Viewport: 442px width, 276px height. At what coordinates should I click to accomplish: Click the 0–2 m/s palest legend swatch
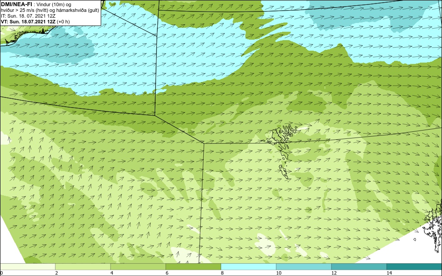[27, 267]
